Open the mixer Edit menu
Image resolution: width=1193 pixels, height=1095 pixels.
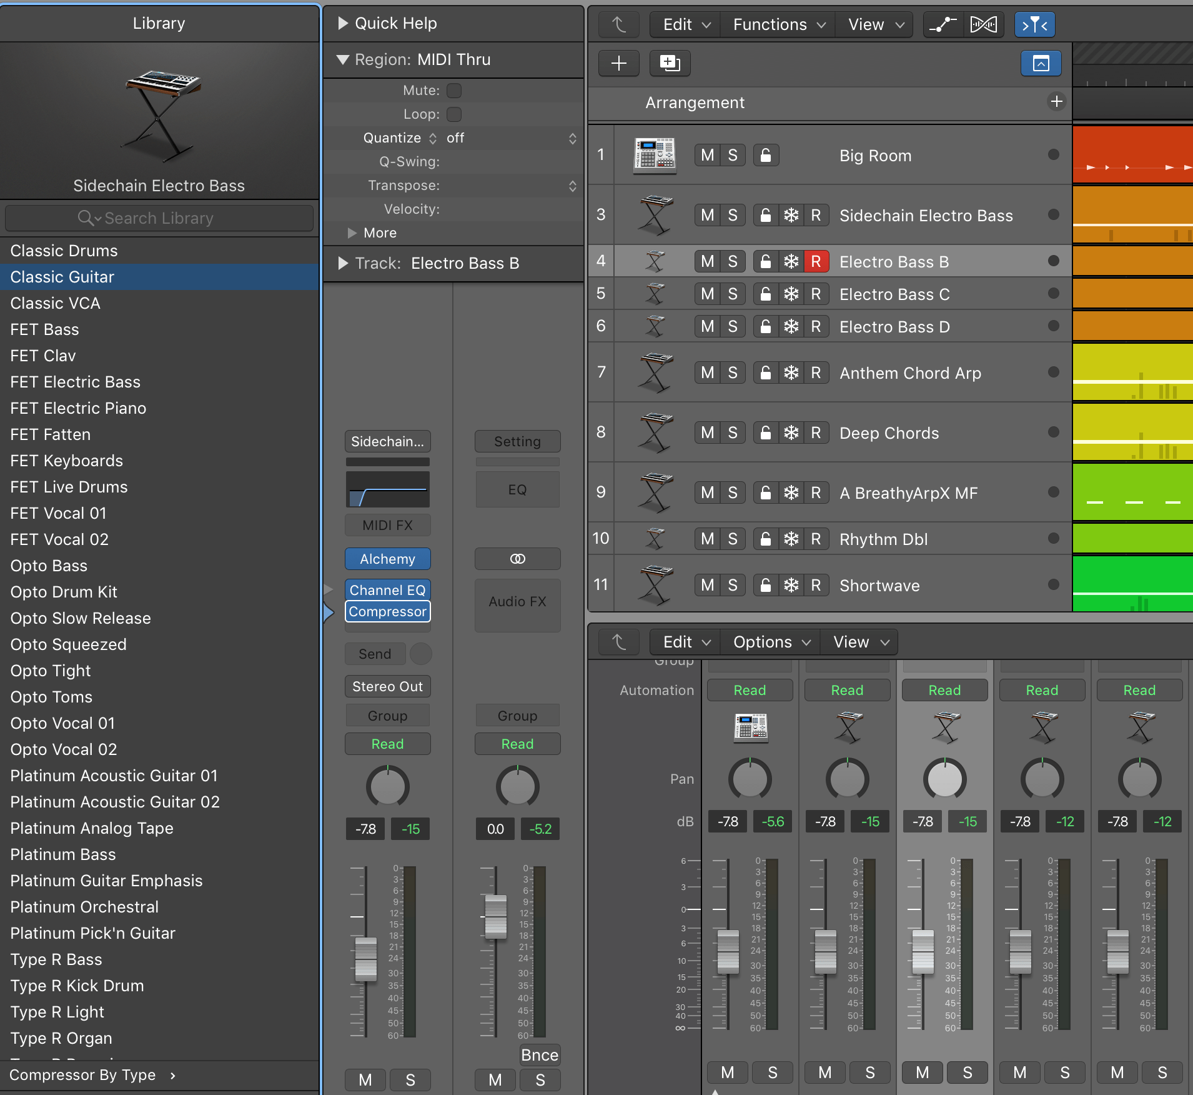(x=686, y=642)
